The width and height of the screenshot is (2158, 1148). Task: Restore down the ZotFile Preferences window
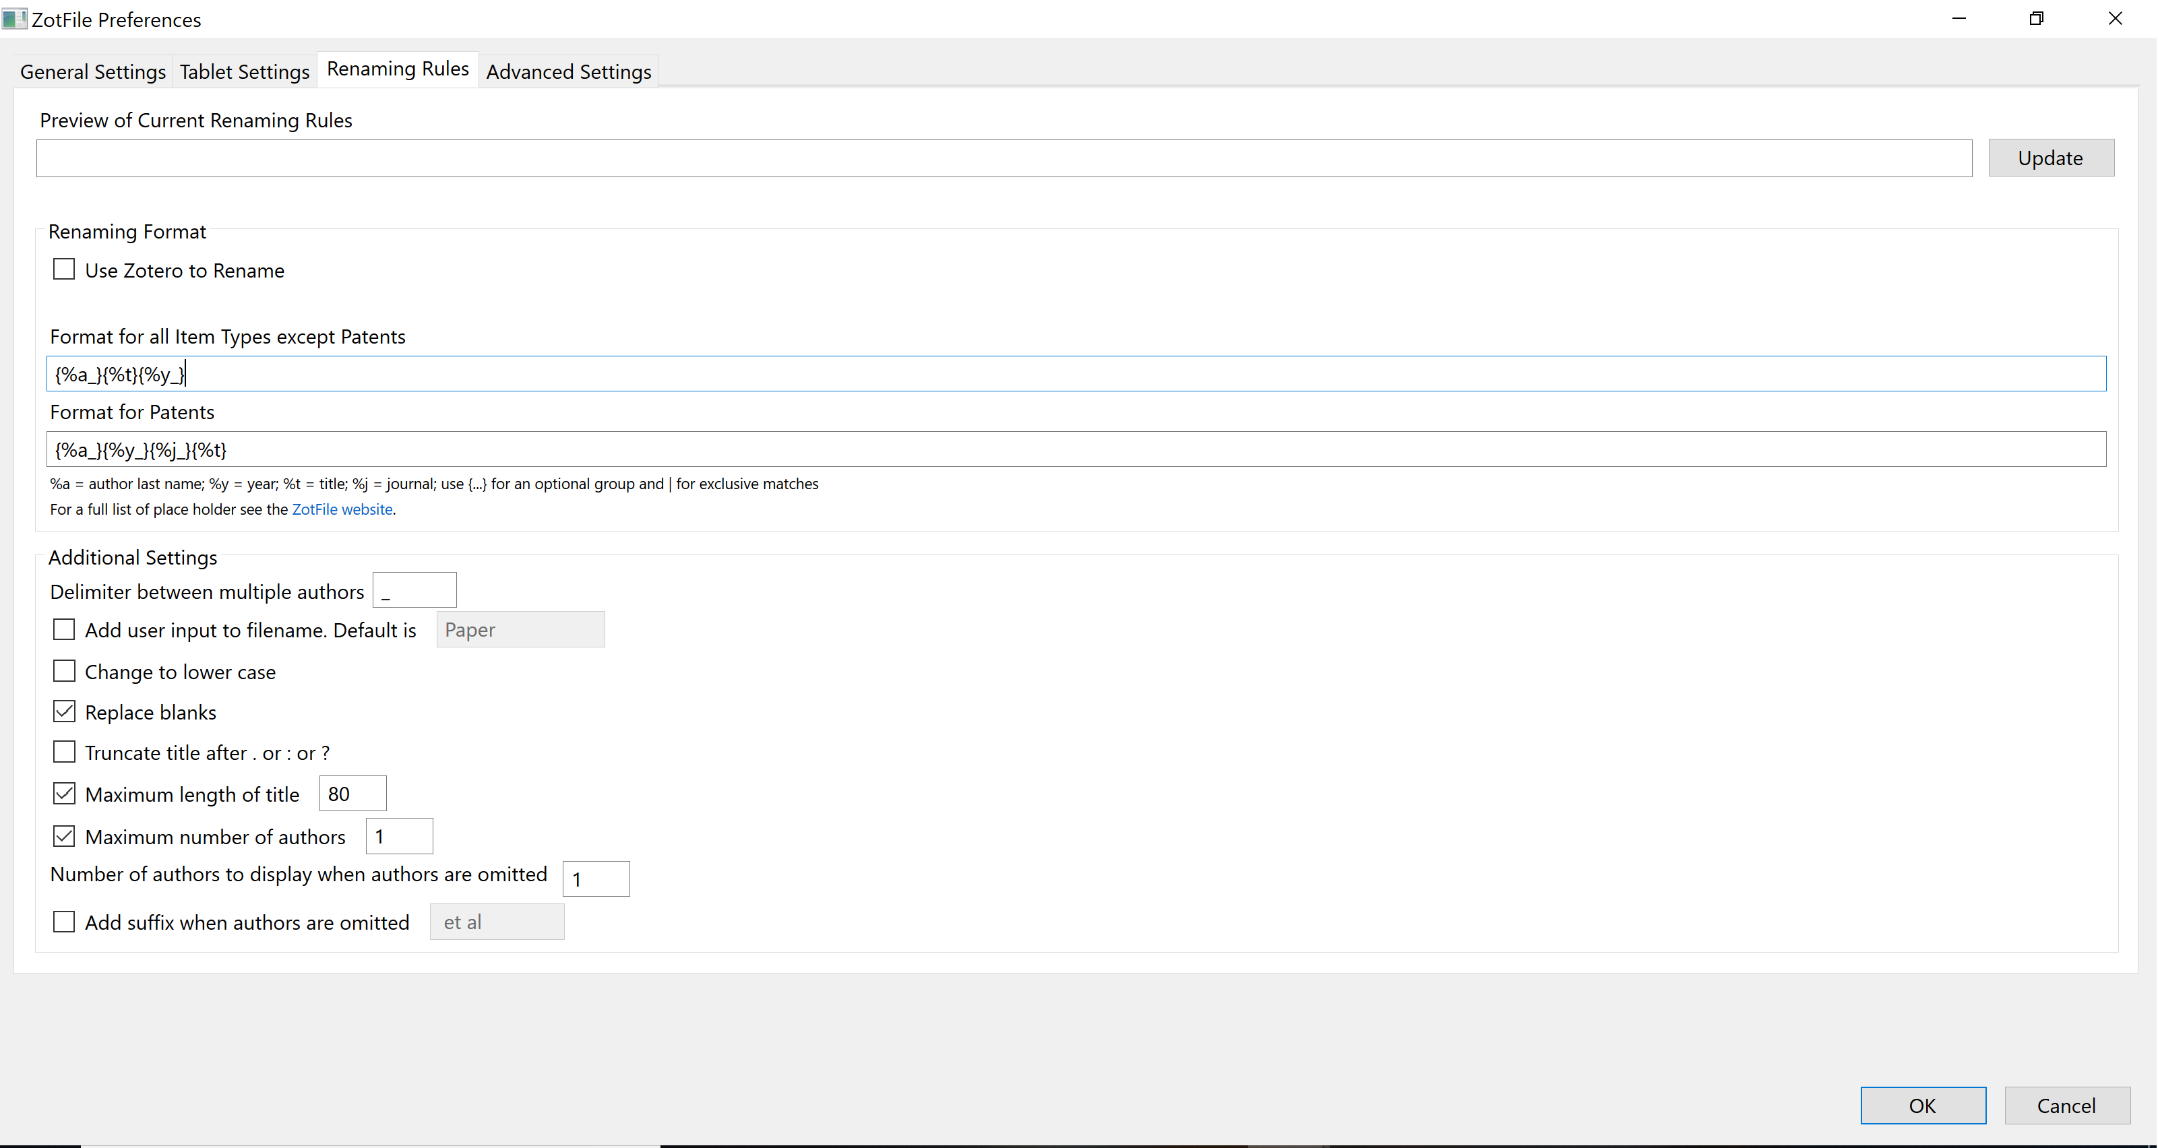point(2037,18)
